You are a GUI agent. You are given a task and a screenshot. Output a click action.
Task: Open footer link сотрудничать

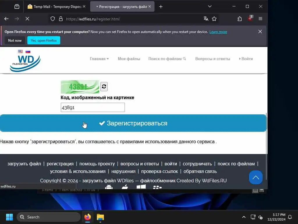[x=197, y=164]
